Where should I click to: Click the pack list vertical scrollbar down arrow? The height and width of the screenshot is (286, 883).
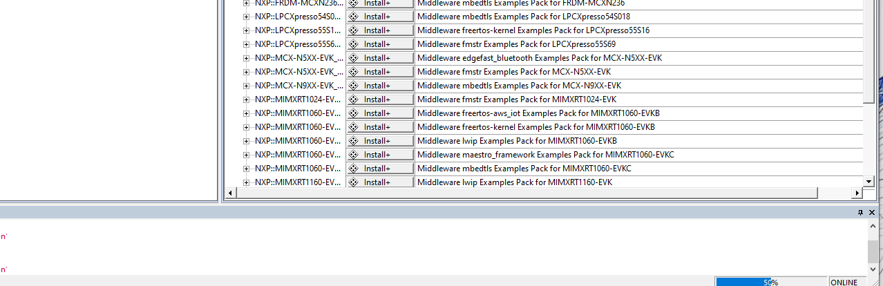tap(869, 181)
